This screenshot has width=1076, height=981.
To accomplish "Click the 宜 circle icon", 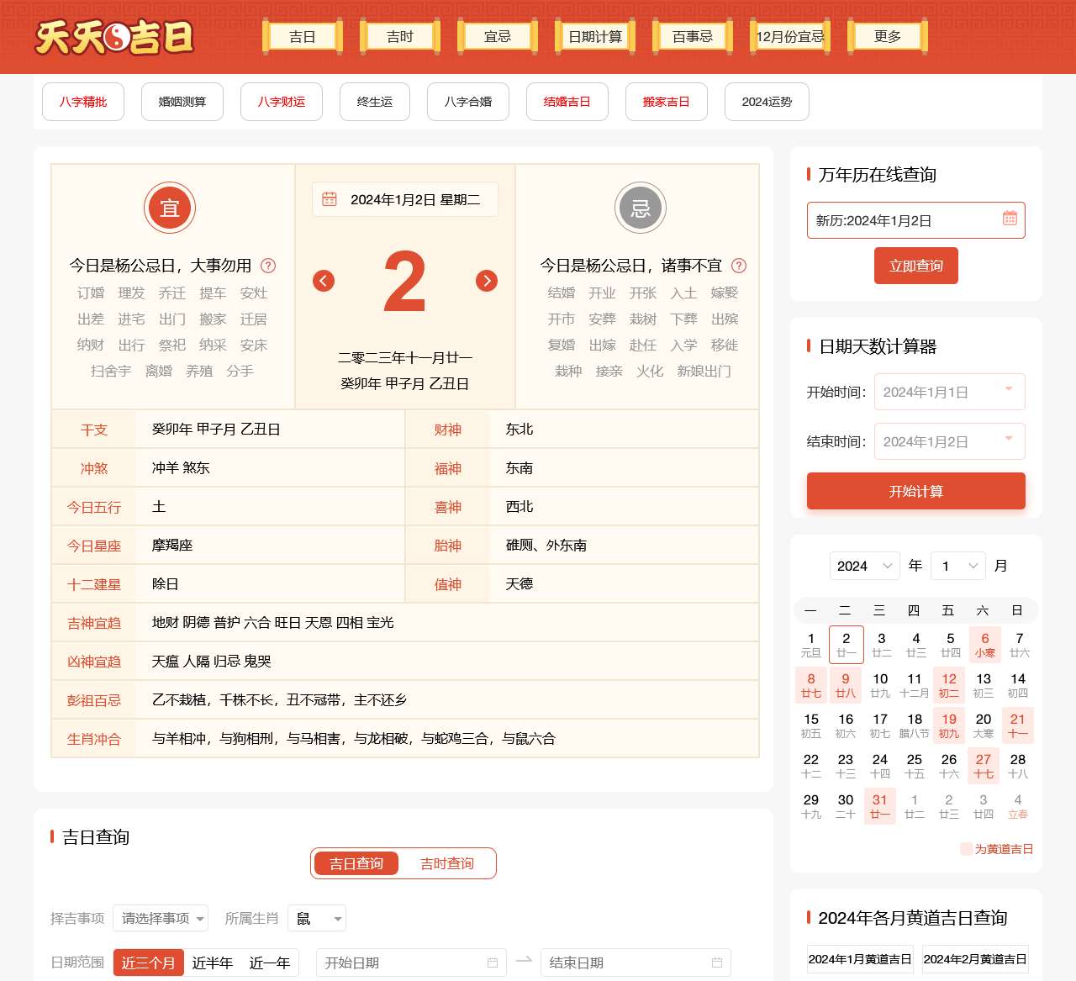I will point(170,208).
